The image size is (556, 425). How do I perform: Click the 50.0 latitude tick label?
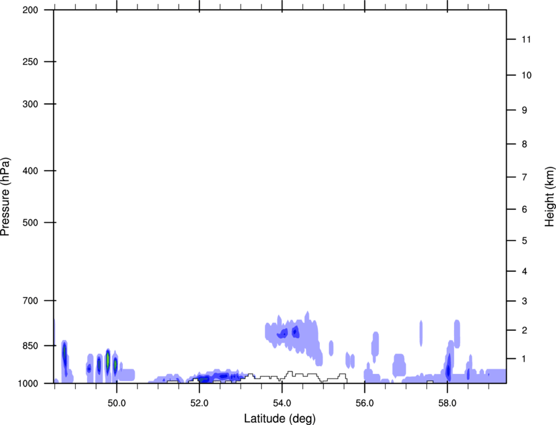[116, 403]
